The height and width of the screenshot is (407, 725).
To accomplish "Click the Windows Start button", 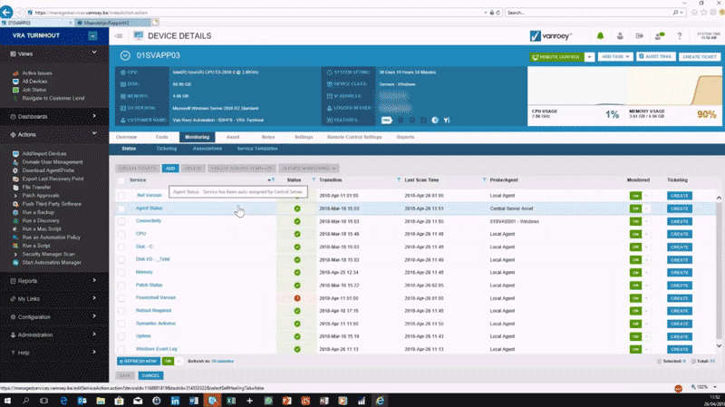I will [x=7, y=401].
